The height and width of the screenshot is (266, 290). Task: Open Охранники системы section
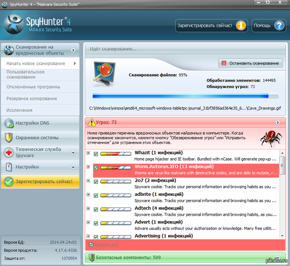[x=40, y=138]
